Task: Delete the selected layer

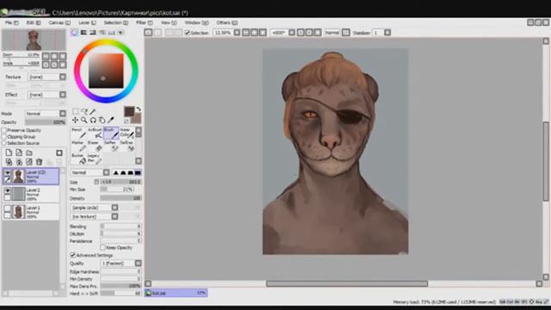Action: point(39,162)
